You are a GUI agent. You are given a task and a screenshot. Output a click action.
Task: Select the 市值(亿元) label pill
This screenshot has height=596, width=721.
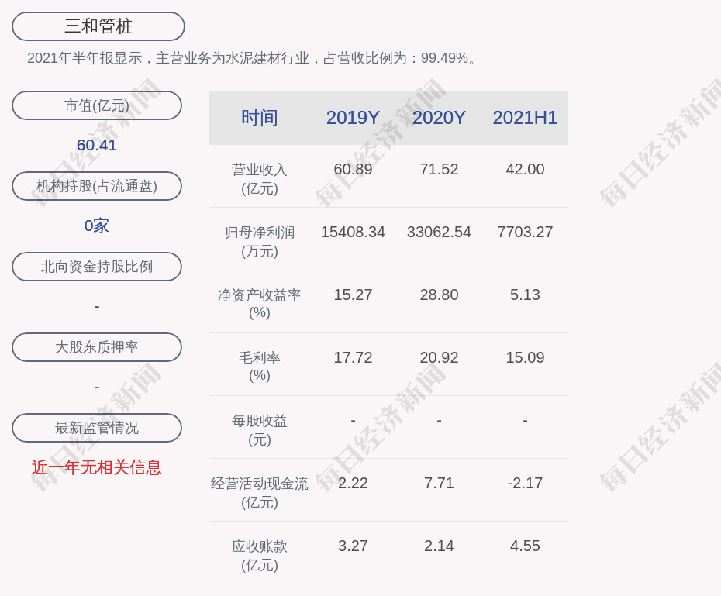(97, 105)
